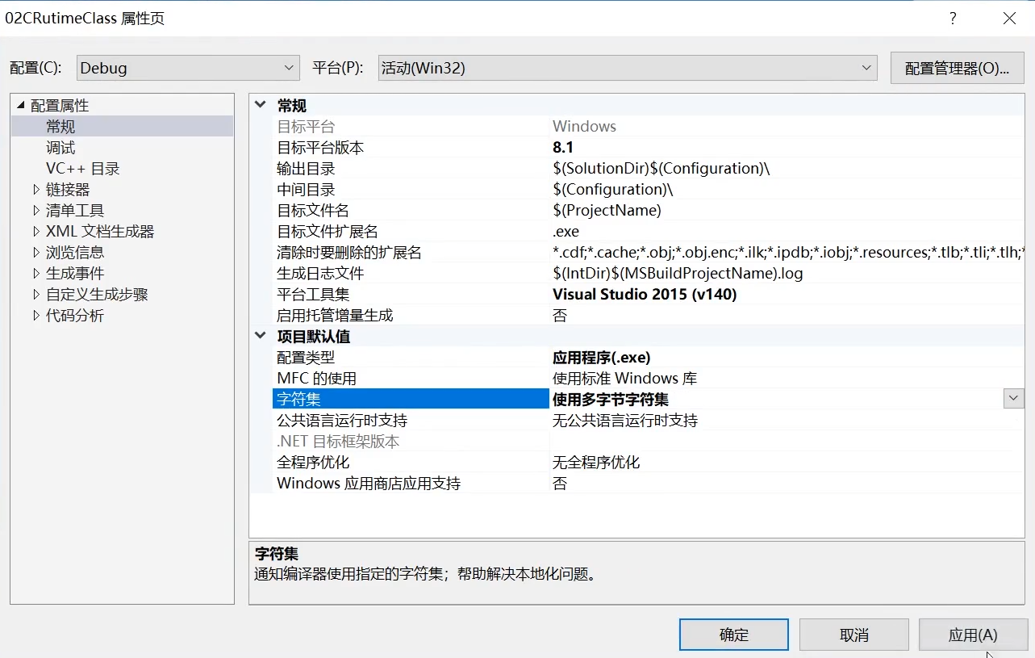Select 调试 in the left tree

(60, 147)
